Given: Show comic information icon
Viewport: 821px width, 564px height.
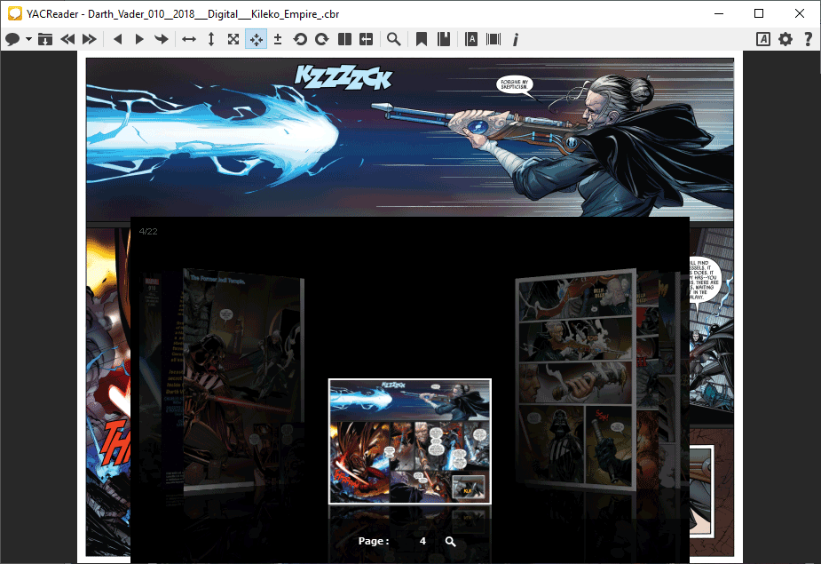Looking at the screenshot, I should coord(516,39).
